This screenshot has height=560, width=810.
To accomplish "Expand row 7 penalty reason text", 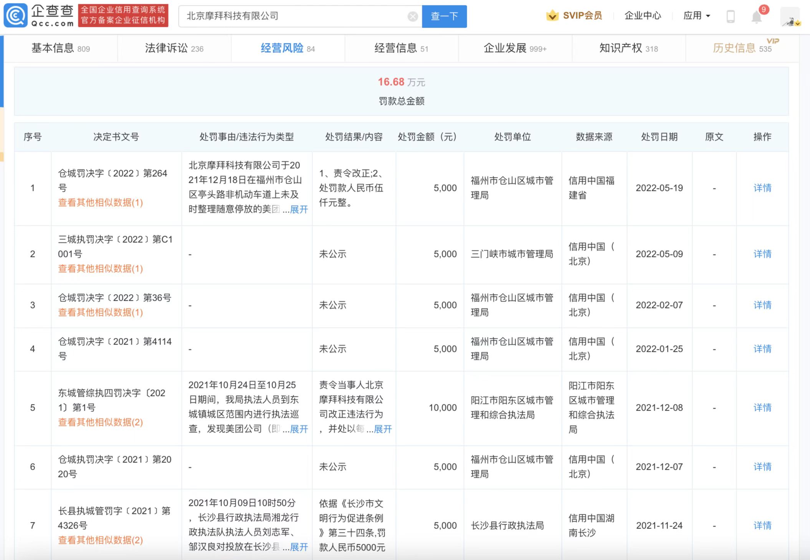I will (x=299, y=547).
